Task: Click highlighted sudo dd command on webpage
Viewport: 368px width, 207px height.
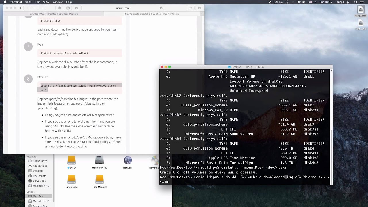Action: coord(80,88)
